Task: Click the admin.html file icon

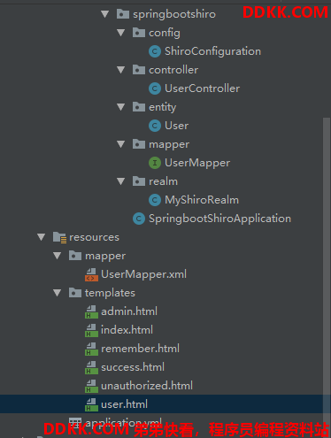Action: pos(91,311)
